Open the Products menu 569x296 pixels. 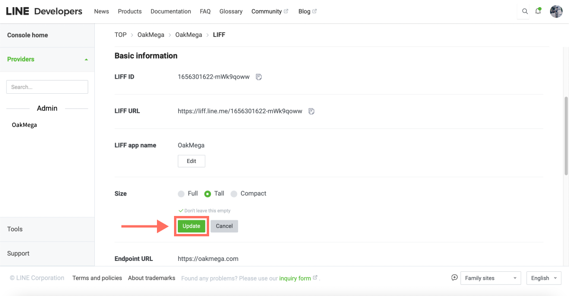tap(130, 11)
